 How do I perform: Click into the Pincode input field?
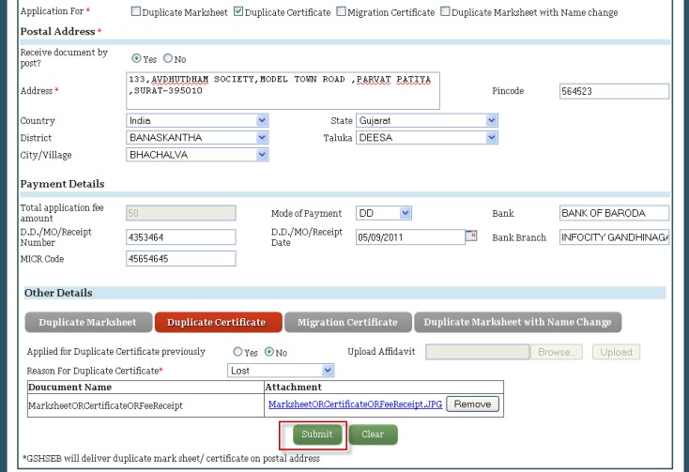(614, 91)
